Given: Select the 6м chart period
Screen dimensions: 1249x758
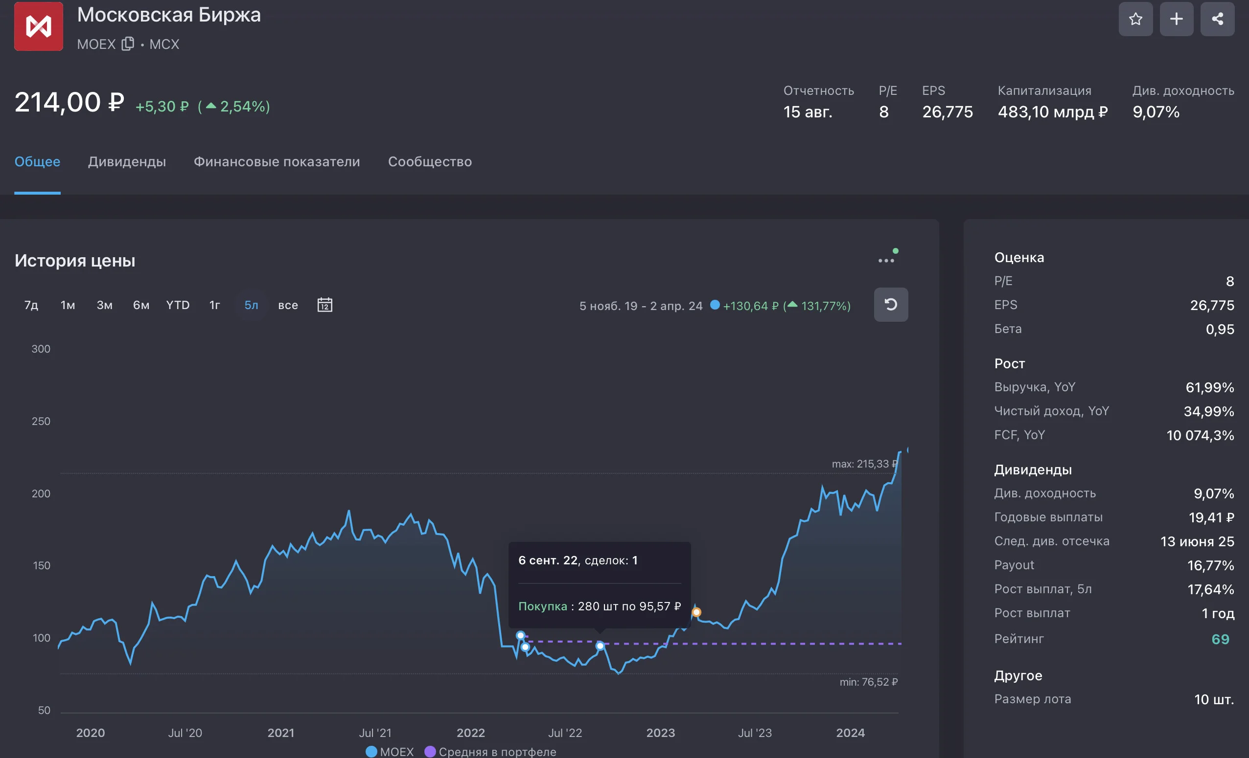Looking at the screenshot, I should click(x=141, y=305).
